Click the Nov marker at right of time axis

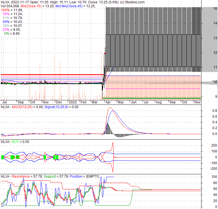pyautogui.click(x=198, y=103)
